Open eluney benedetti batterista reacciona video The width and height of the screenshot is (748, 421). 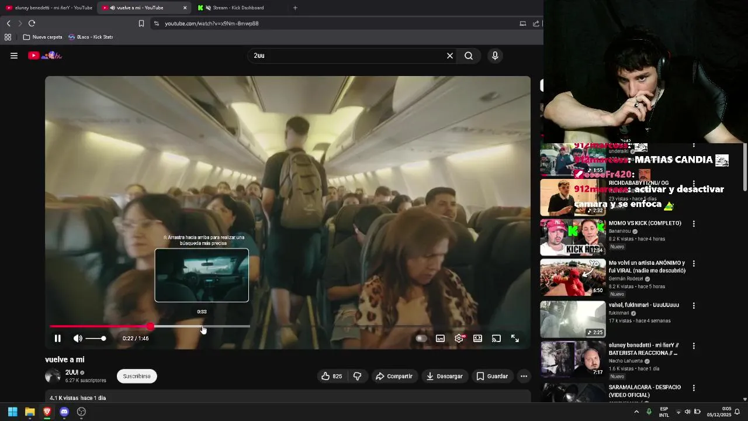(643, 349)
